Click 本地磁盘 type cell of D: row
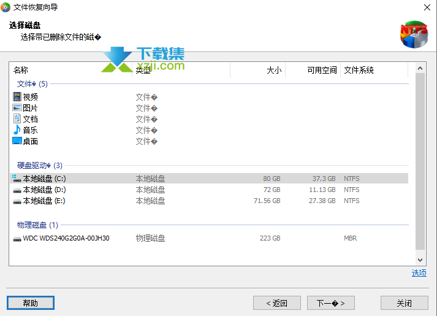This screenshot has height=316, width=437. pos(150,190)
